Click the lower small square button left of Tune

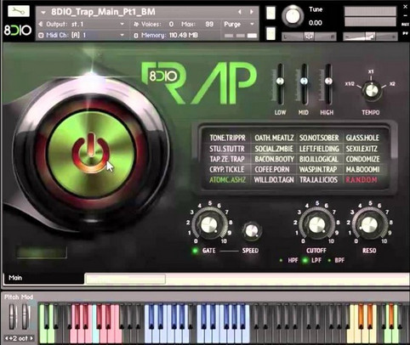click(x=270, y=33)
